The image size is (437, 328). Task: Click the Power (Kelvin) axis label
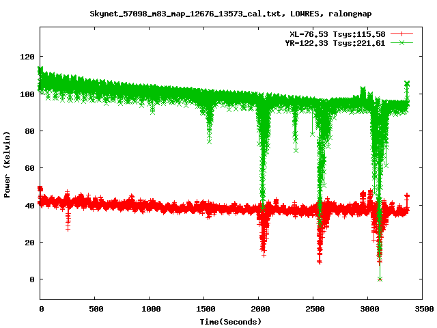pyautogui.click(x=7, y=165)
